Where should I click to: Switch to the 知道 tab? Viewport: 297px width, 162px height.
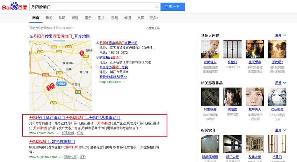click(75, 18)
